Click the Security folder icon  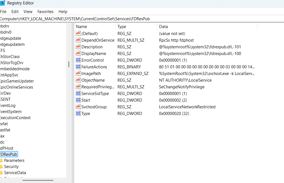(1, 167)
